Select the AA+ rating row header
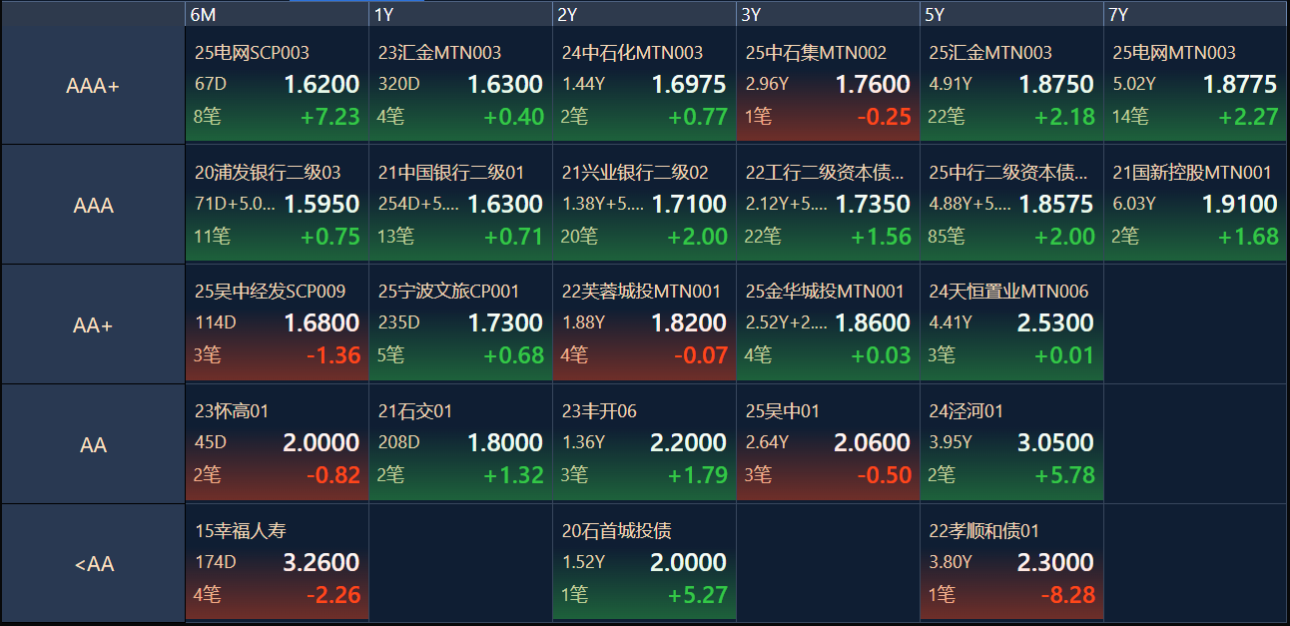The image size is (1290, 626). tap(93, 324)
